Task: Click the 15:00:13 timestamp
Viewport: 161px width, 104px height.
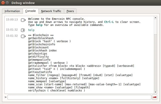Action: point(12,19)
